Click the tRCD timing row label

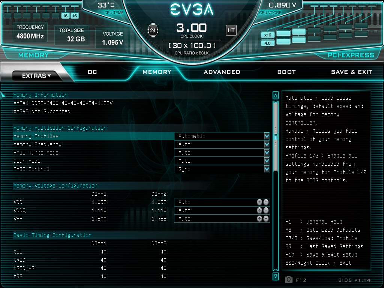(x=19, y=260)
